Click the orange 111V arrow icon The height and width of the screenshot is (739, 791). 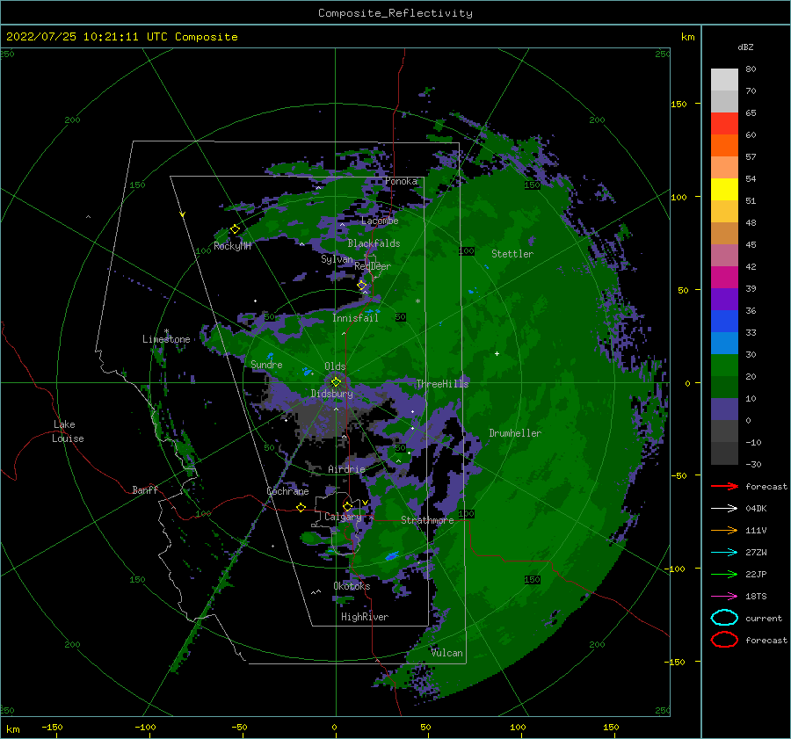tap(724, 530)
